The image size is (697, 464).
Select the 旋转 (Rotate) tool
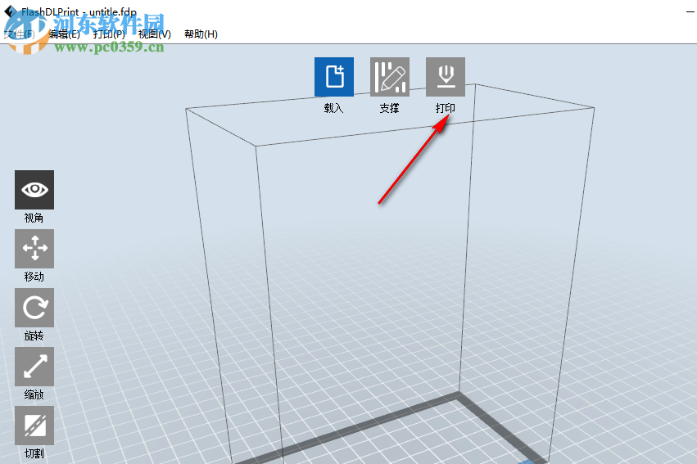pyautogui.click(x=34, y=308)
